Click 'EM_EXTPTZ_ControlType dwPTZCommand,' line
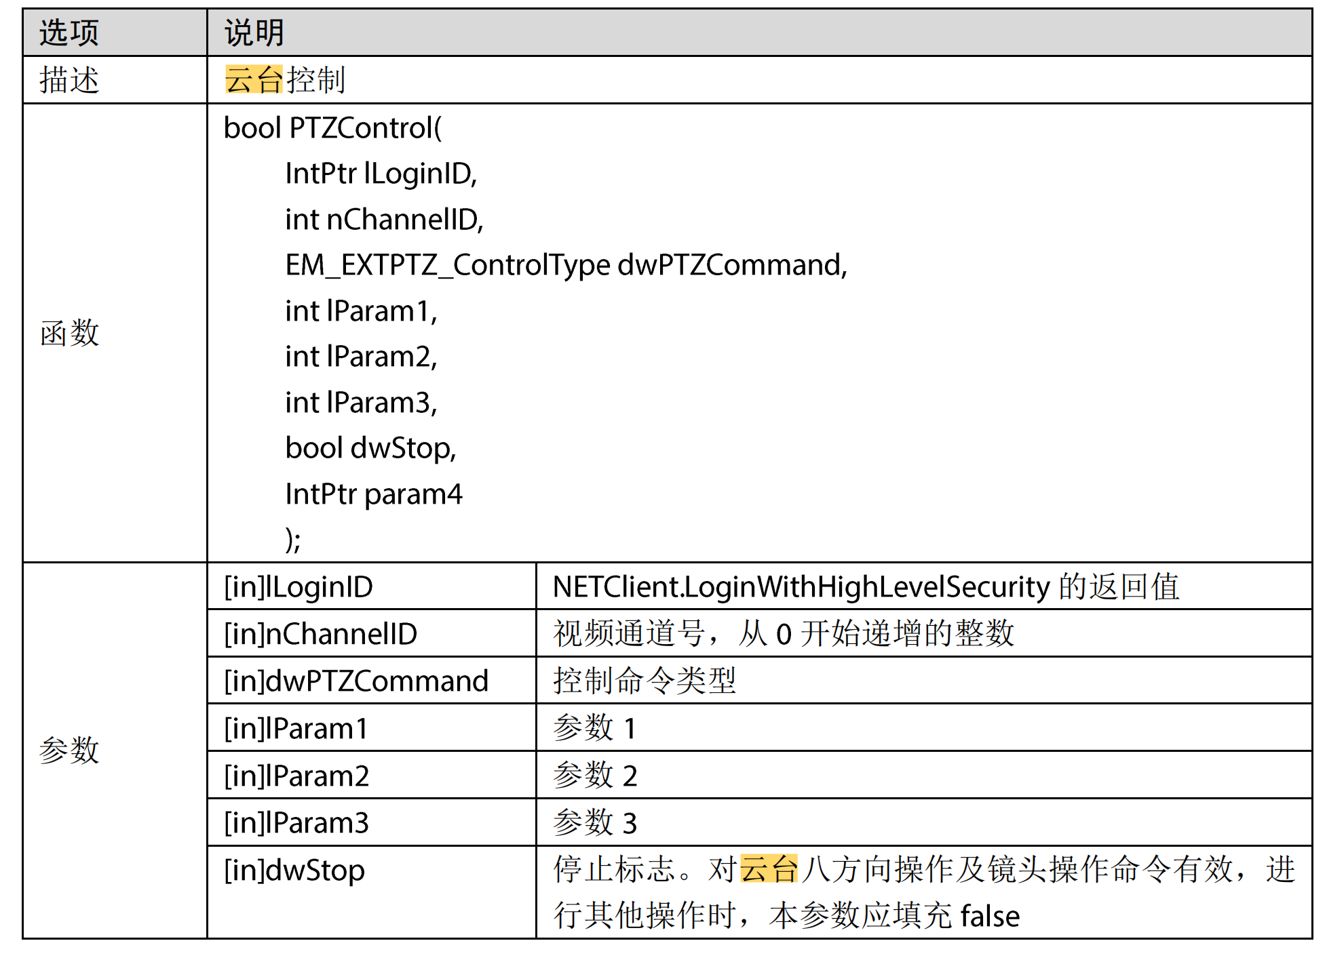Viewport: 1327px width, 962px height. pyautogui.click(x=566, y=265)
